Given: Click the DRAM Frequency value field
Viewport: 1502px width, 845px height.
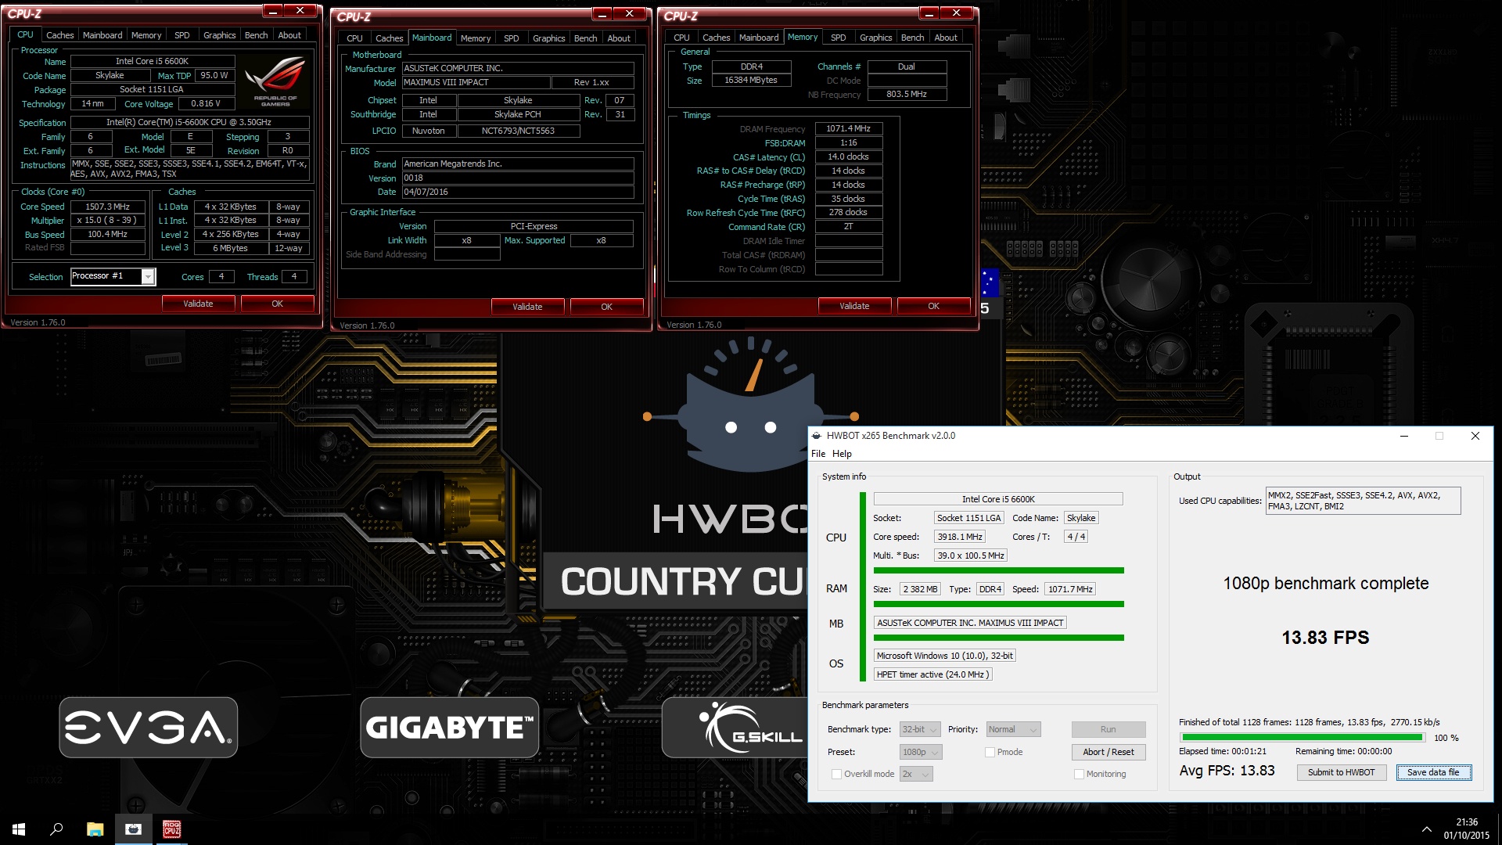Looking at the screenshot, I should [848, 128].
